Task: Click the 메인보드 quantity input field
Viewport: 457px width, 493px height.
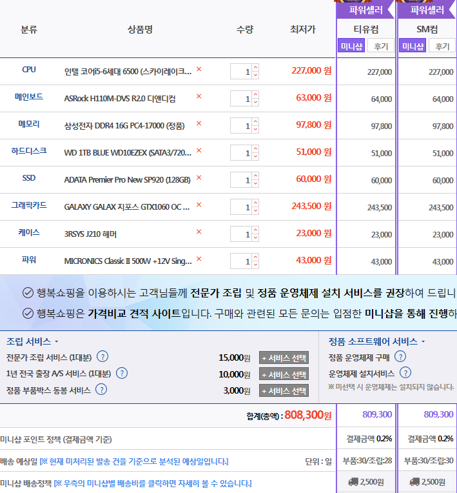Action: coord(241,99)
